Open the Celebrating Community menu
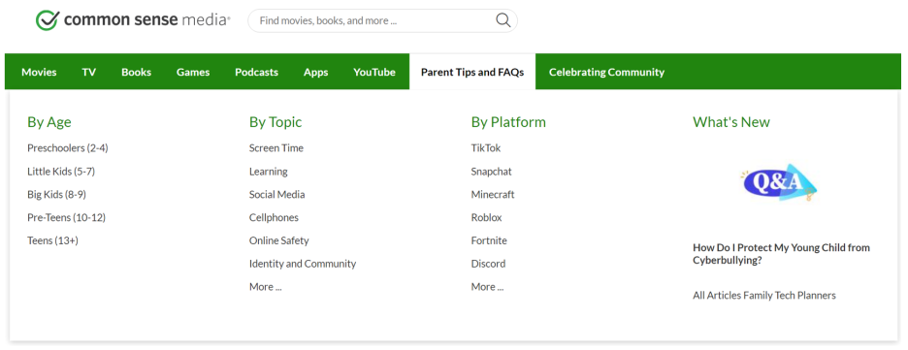 (606, 73)
